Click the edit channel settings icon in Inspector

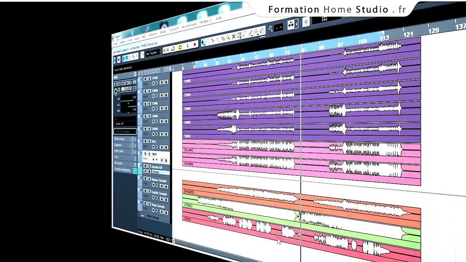click(x=135, y=74)
